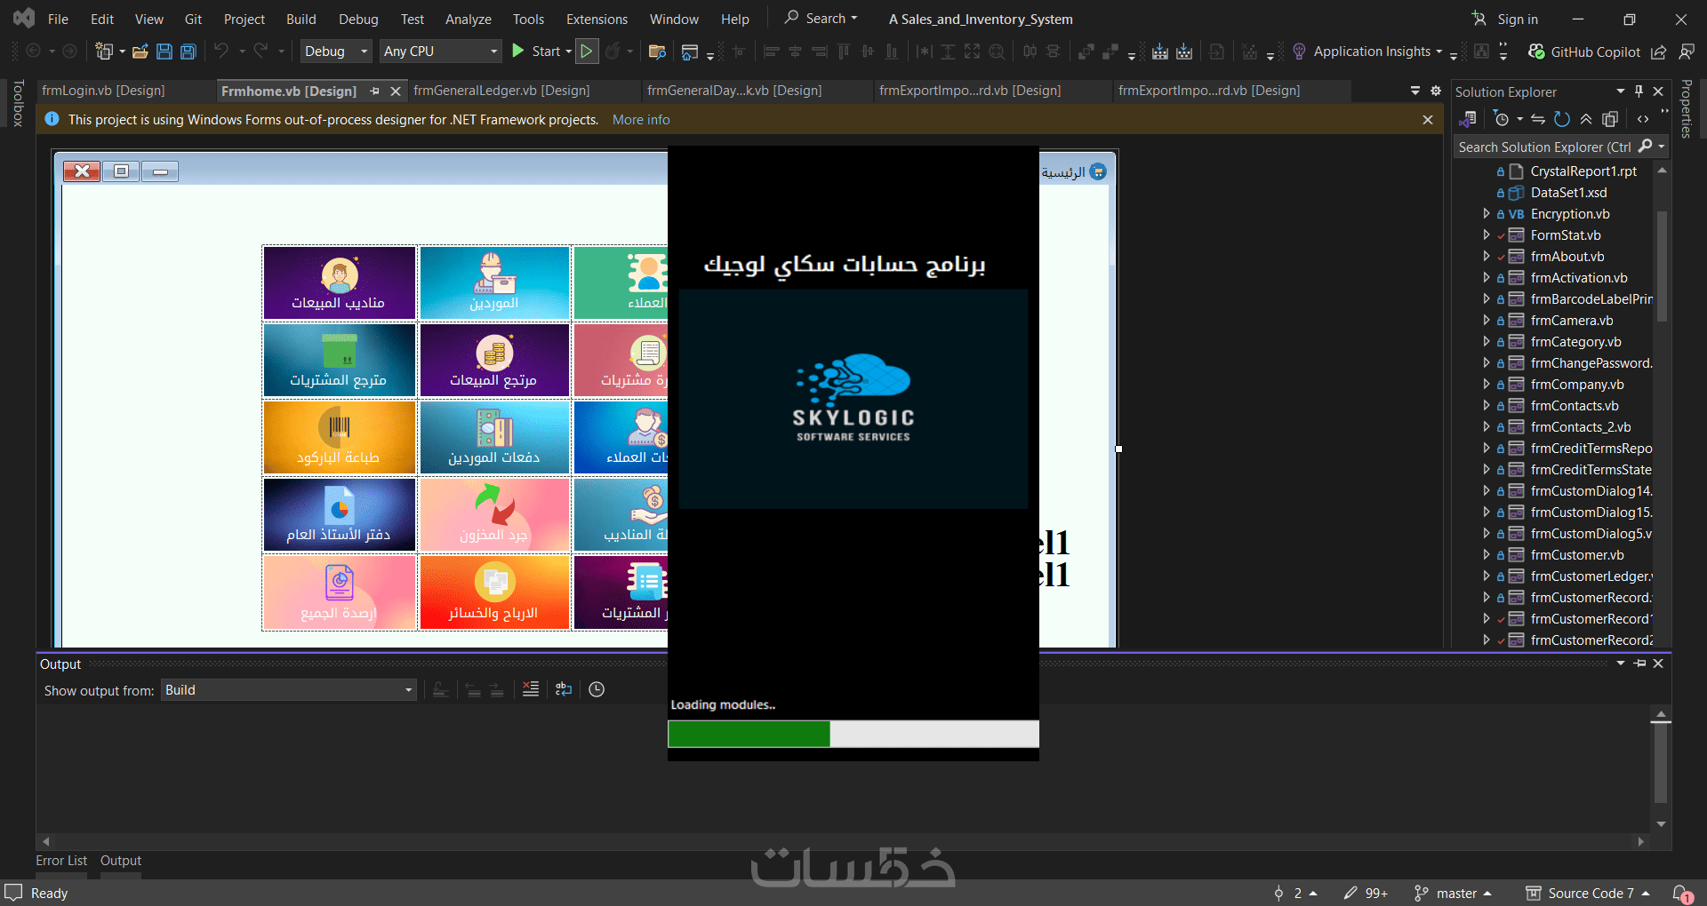1707x906 pixels.
Task: Open the Start button dropdown arrow
Action: (x=569, y=52)
